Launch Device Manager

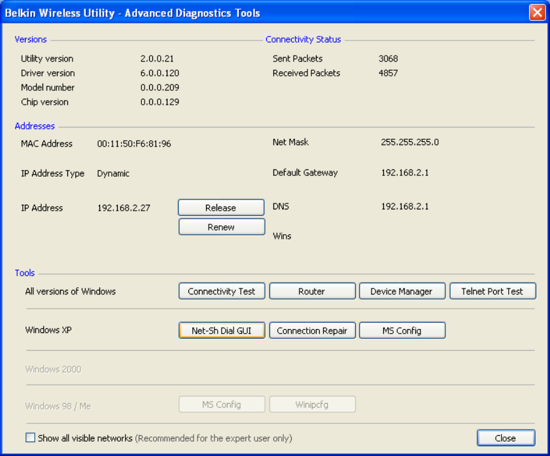(x=402, y=291)
